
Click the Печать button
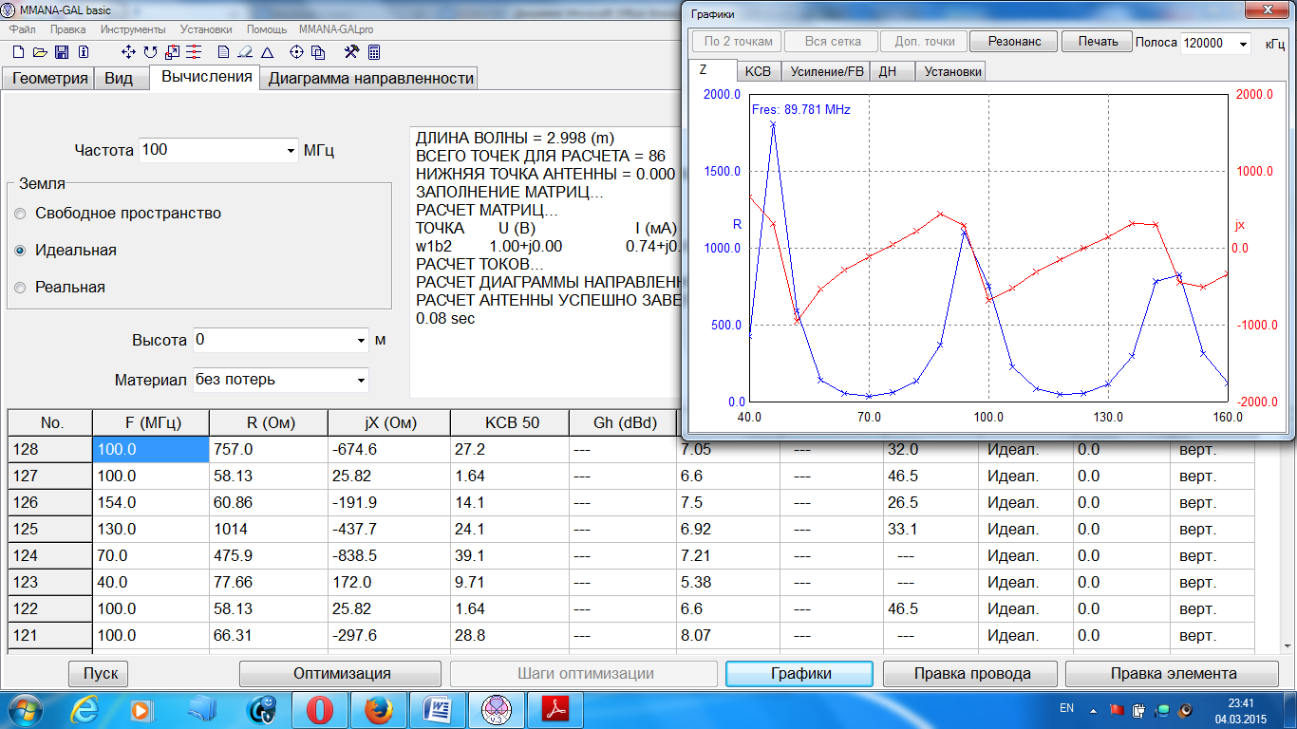point(1097,42)
